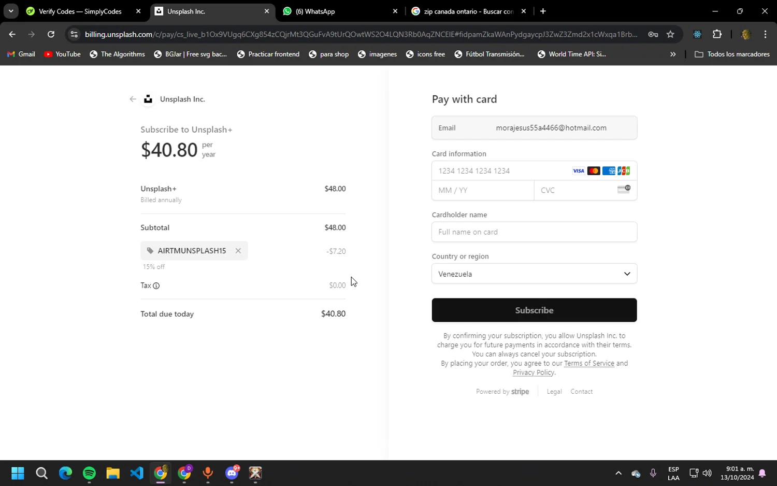Open the YouTube bookmark
Image resolution: width=777 pixels, height=486 pixels.
point(62,54)
